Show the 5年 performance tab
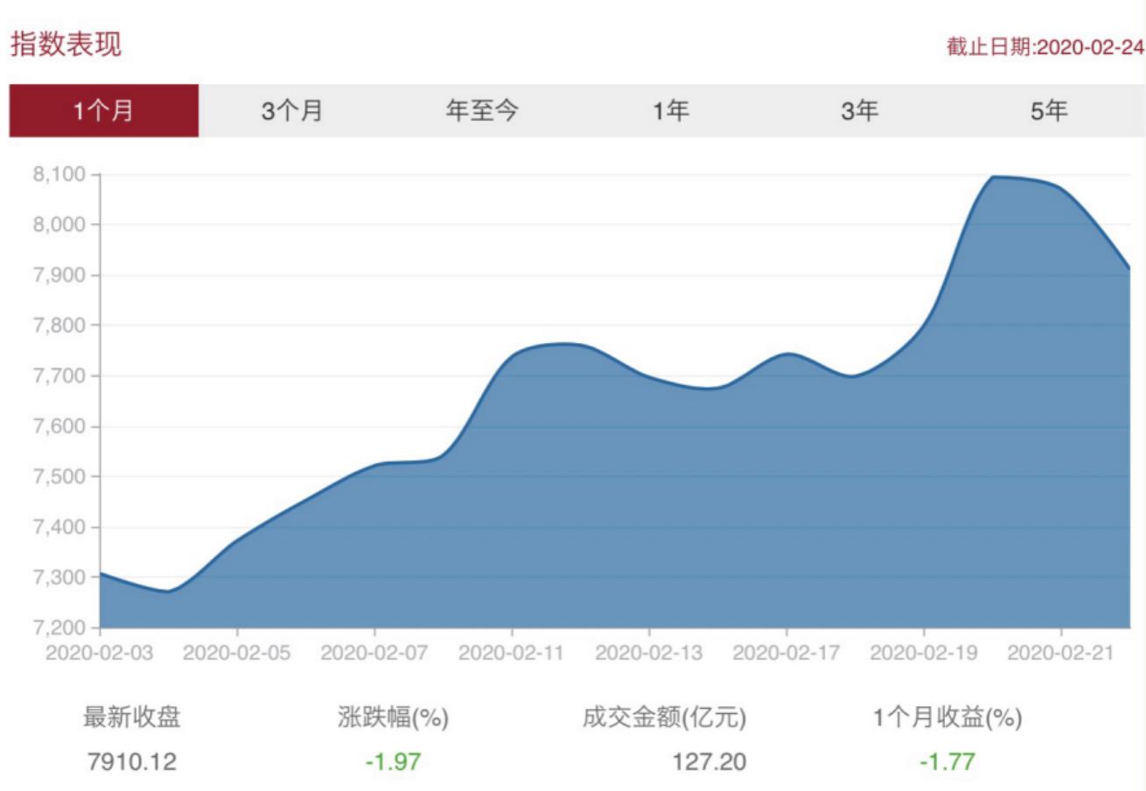 click(1049, 111)
